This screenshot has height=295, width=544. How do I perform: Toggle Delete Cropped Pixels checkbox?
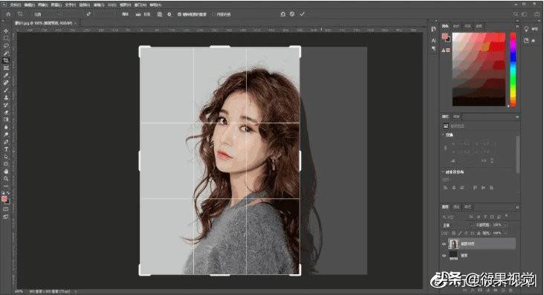[x=179, y=14]
